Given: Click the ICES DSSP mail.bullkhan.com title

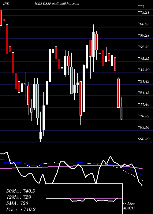Looking at the screenshot, I should pos(57,3).
